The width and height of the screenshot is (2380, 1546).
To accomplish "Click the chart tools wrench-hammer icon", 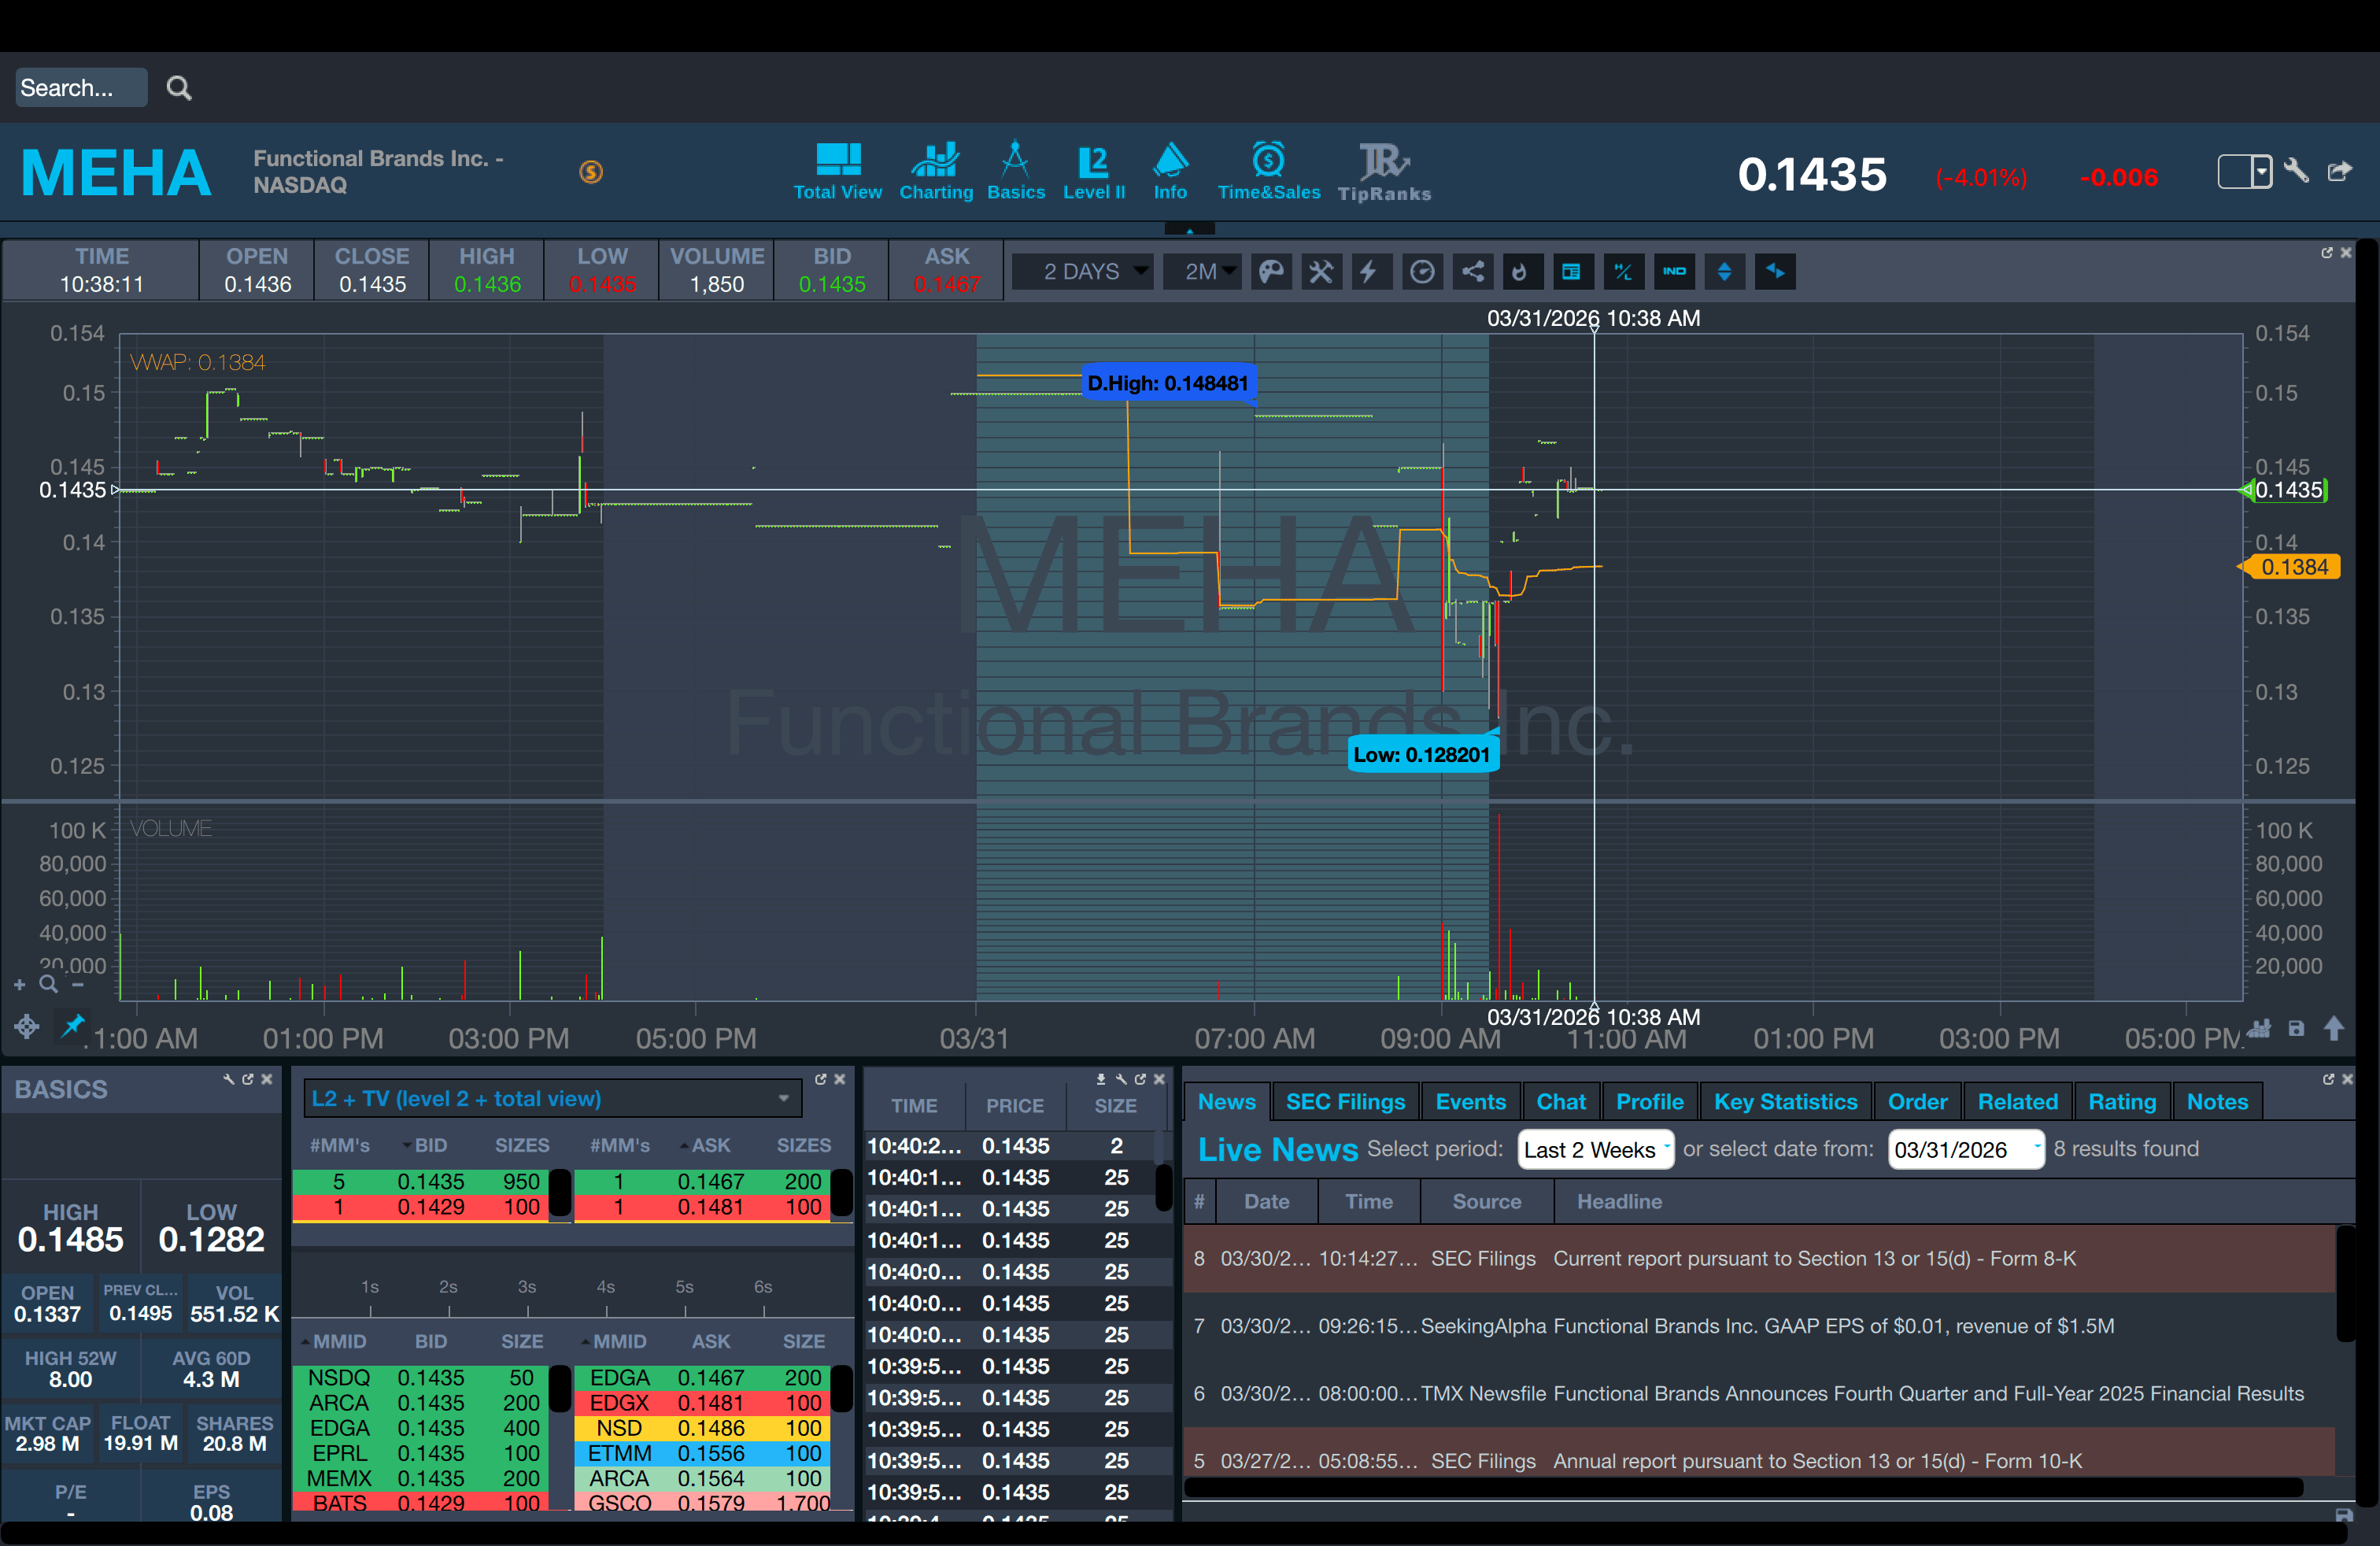I will 1321,272.
